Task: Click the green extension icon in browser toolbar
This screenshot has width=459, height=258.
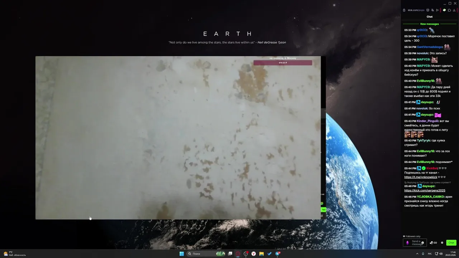Action: (x=444, y=10)
